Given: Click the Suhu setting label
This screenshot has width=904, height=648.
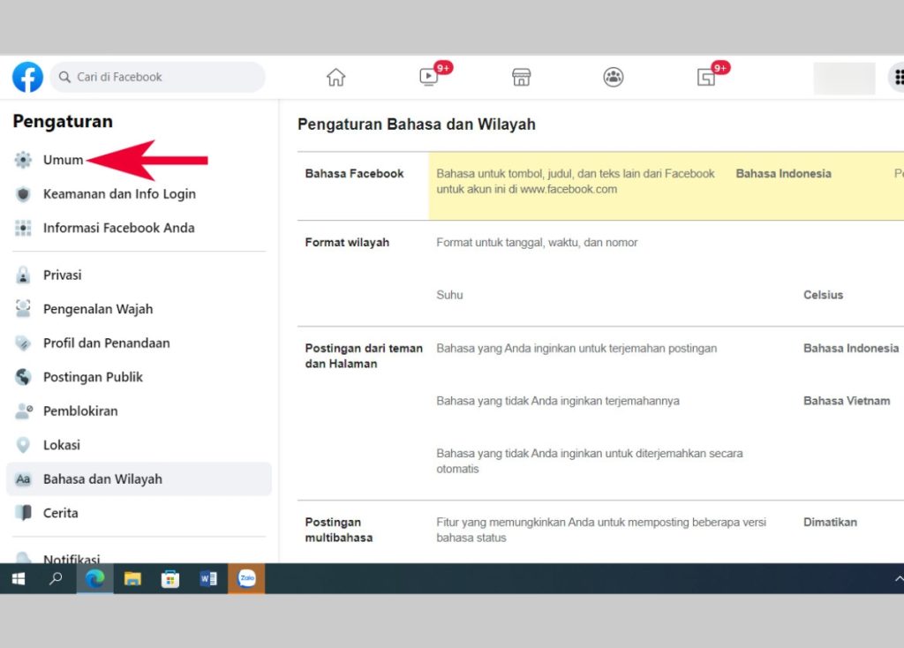Looking at the screenshot, I should [449, 295].
